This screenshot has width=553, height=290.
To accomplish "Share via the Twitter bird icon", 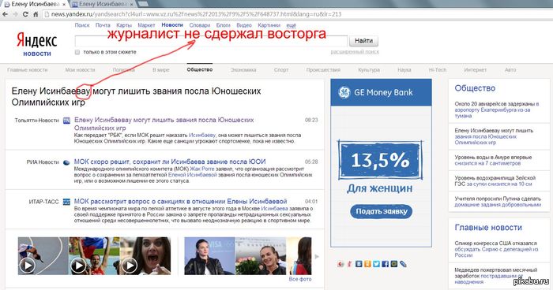I will [376, 264].
